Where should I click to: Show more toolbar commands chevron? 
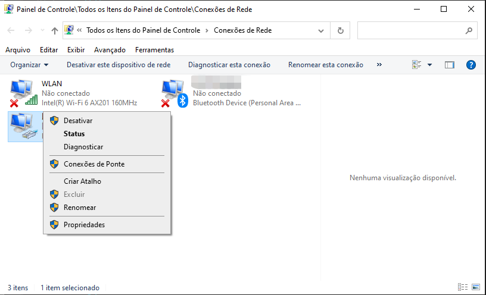[379, 65]
